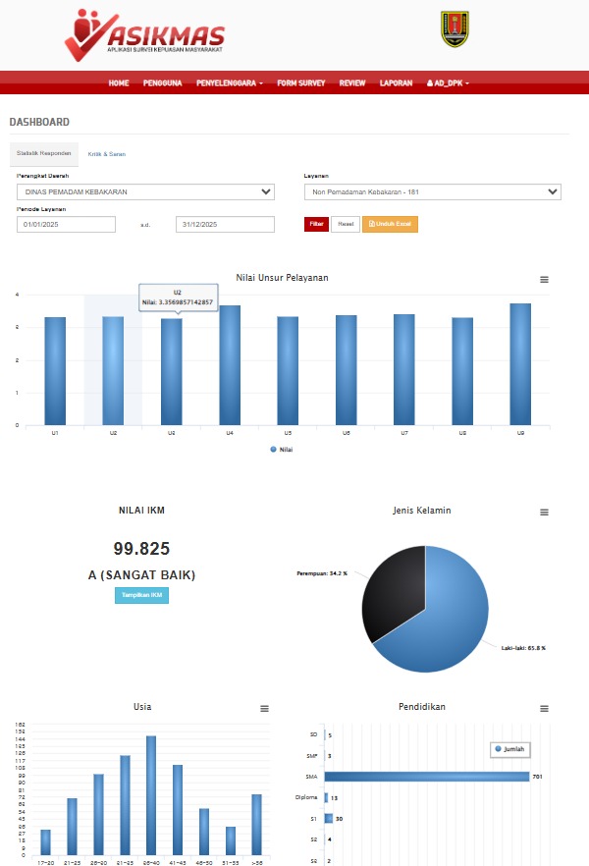Open Pendidikan chart hamburger menu icon
This screenshot has width=589, height=866.
pos(544,709)
